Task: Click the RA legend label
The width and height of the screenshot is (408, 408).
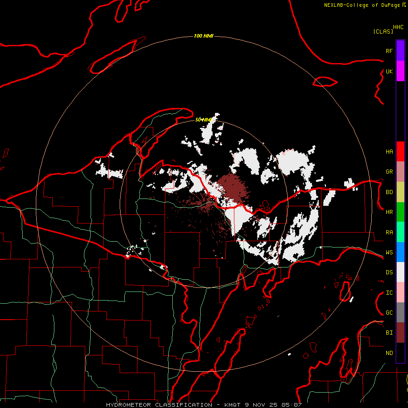Action: [x=389, y=233]
